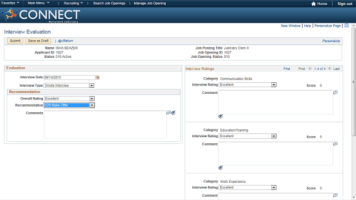
Task: Click the Return arrow icon
Action: click(60, 41)
